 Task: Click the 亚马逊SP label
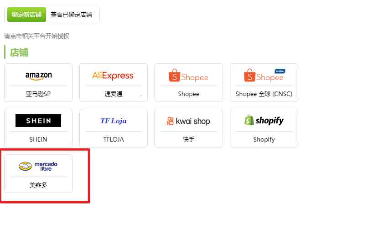(38, 94)
